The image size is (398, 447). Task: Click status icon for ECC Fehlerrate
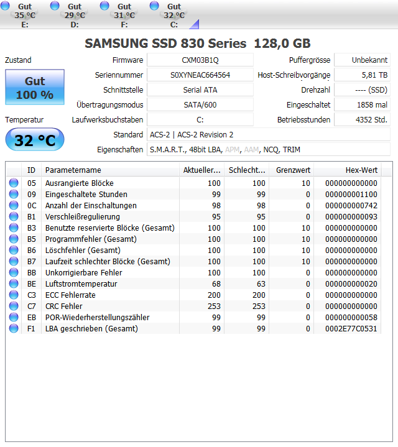14,295
